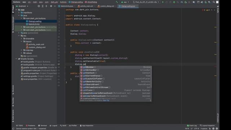Screen dimensions: 231x130
Task: Click the completion popup scrollbar
Action: pos(151,77)
